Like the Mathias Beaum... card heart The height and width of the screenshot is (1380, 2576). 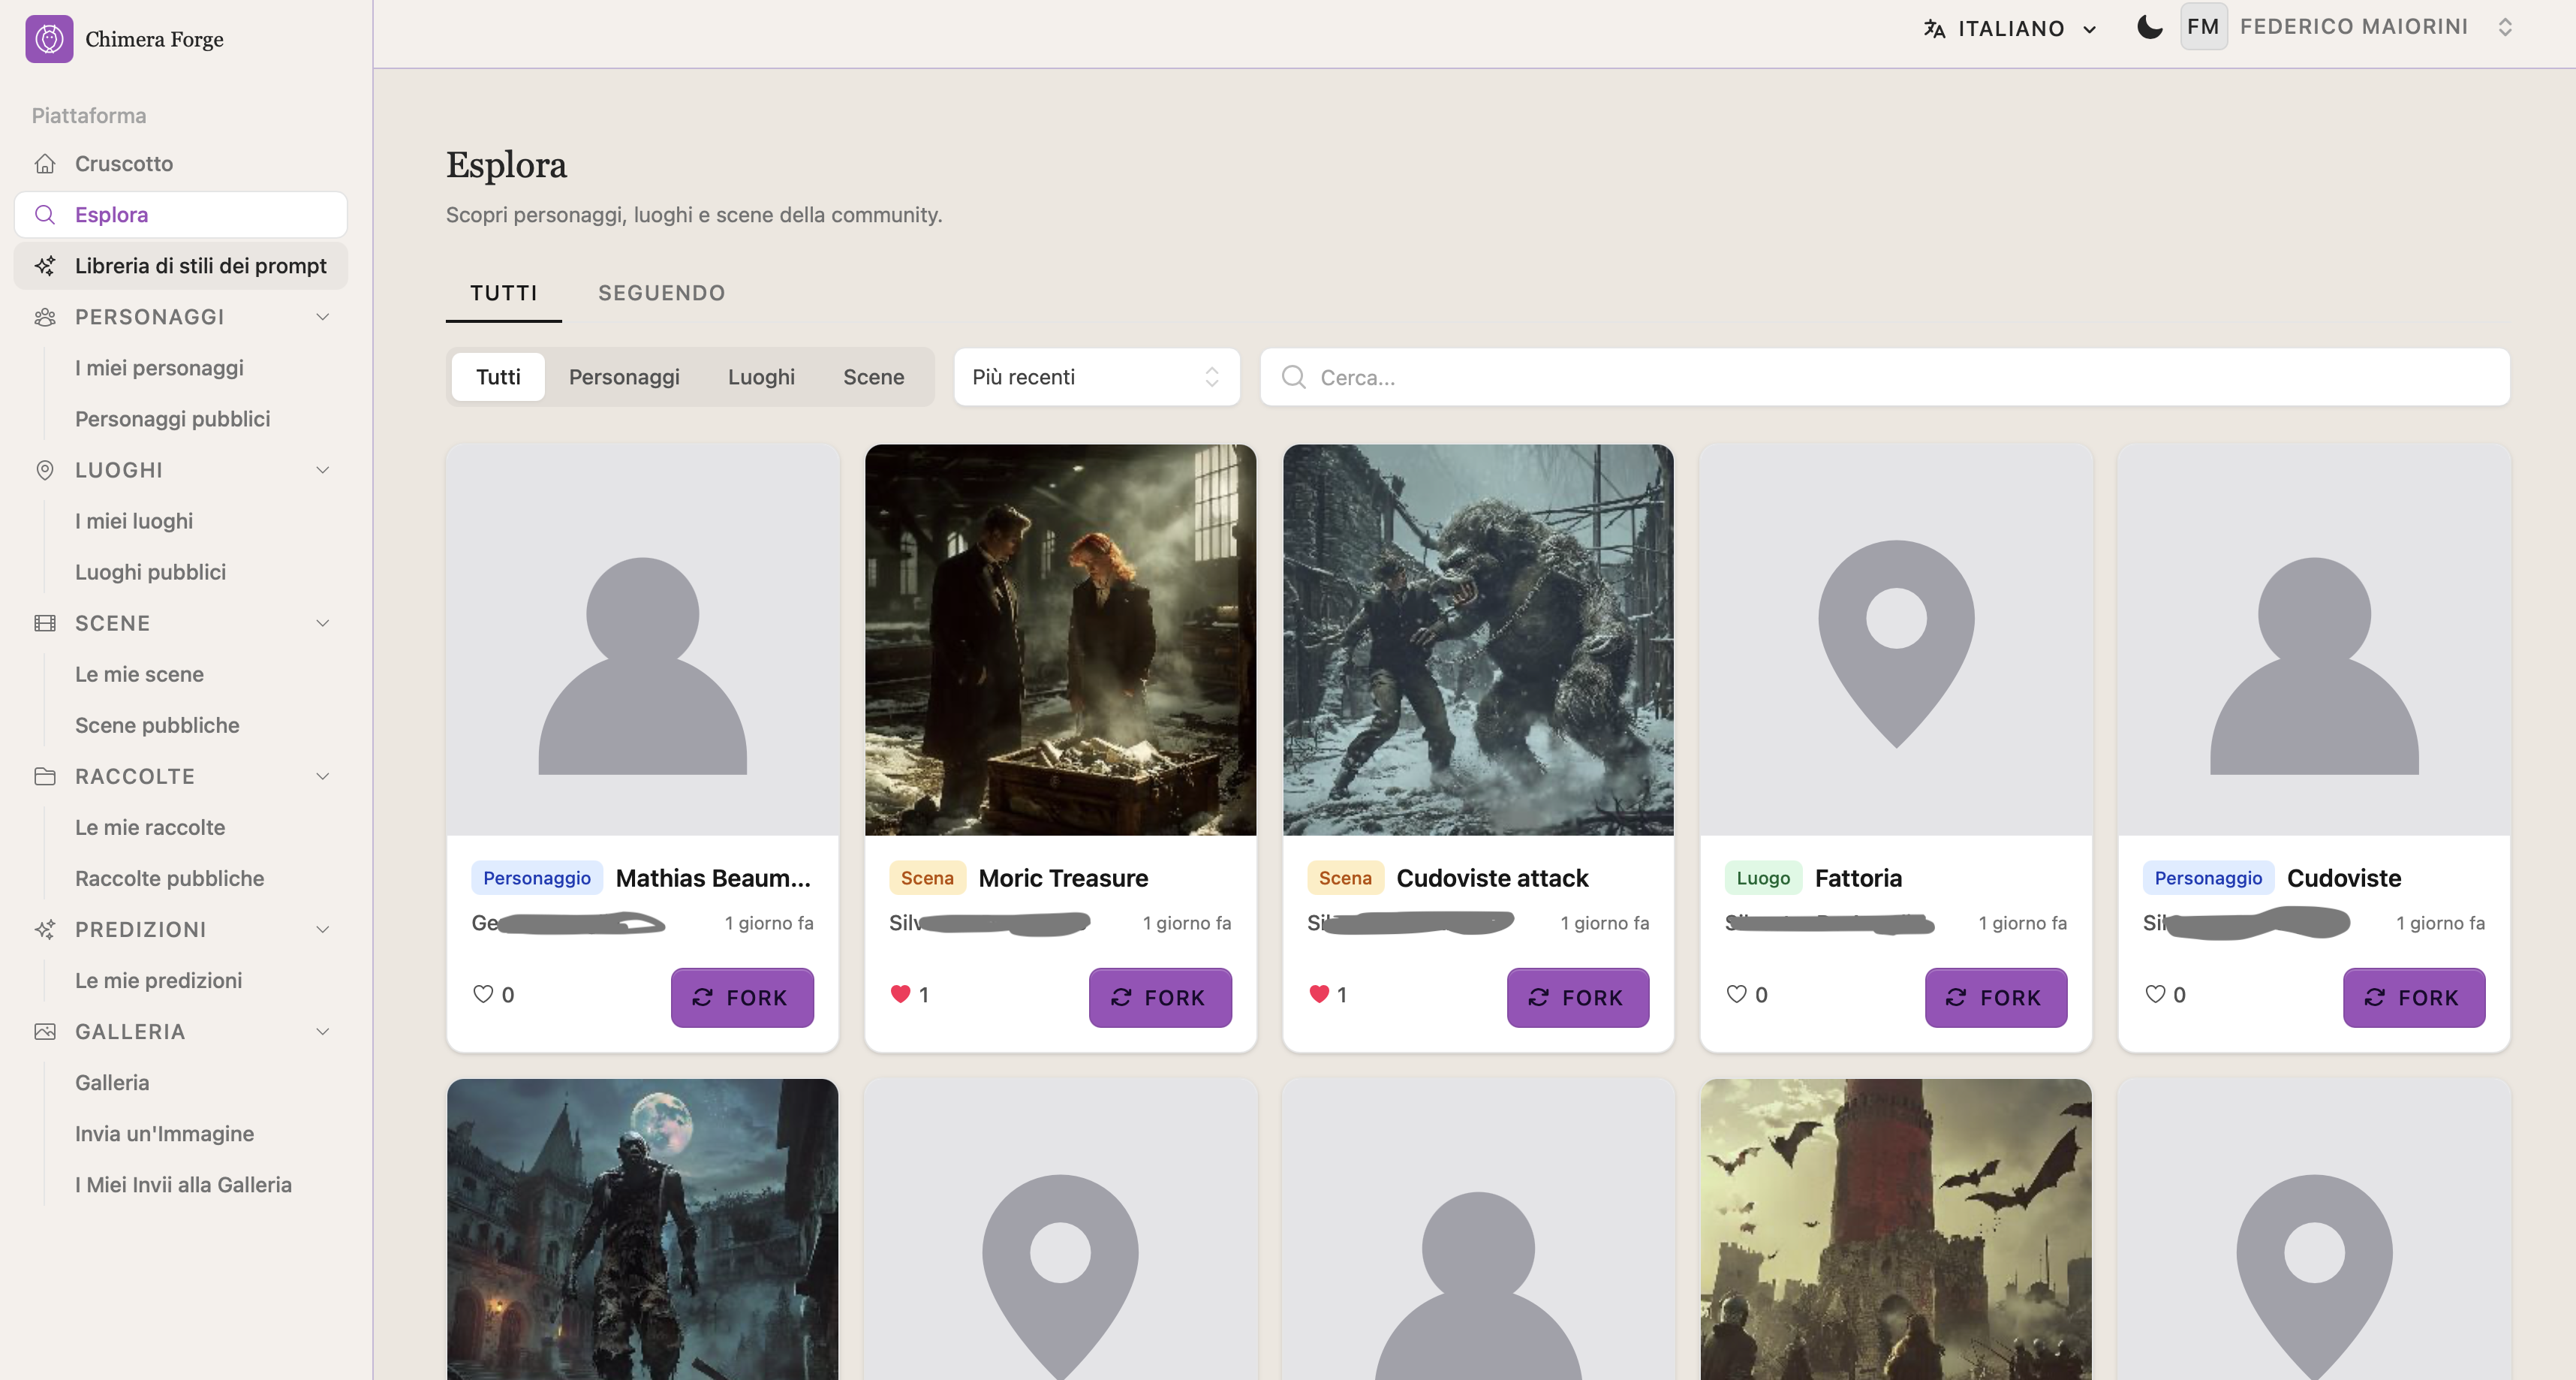tap(483, 993)
